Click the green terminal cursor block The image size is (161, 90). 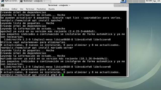[x=63, y=75]
